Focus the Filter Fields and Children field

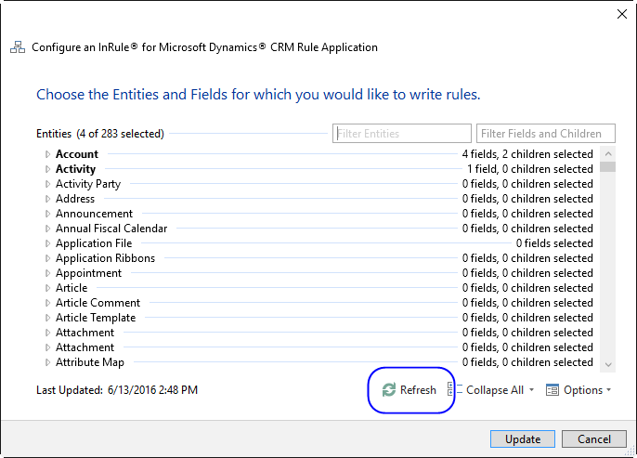point(546,133)
